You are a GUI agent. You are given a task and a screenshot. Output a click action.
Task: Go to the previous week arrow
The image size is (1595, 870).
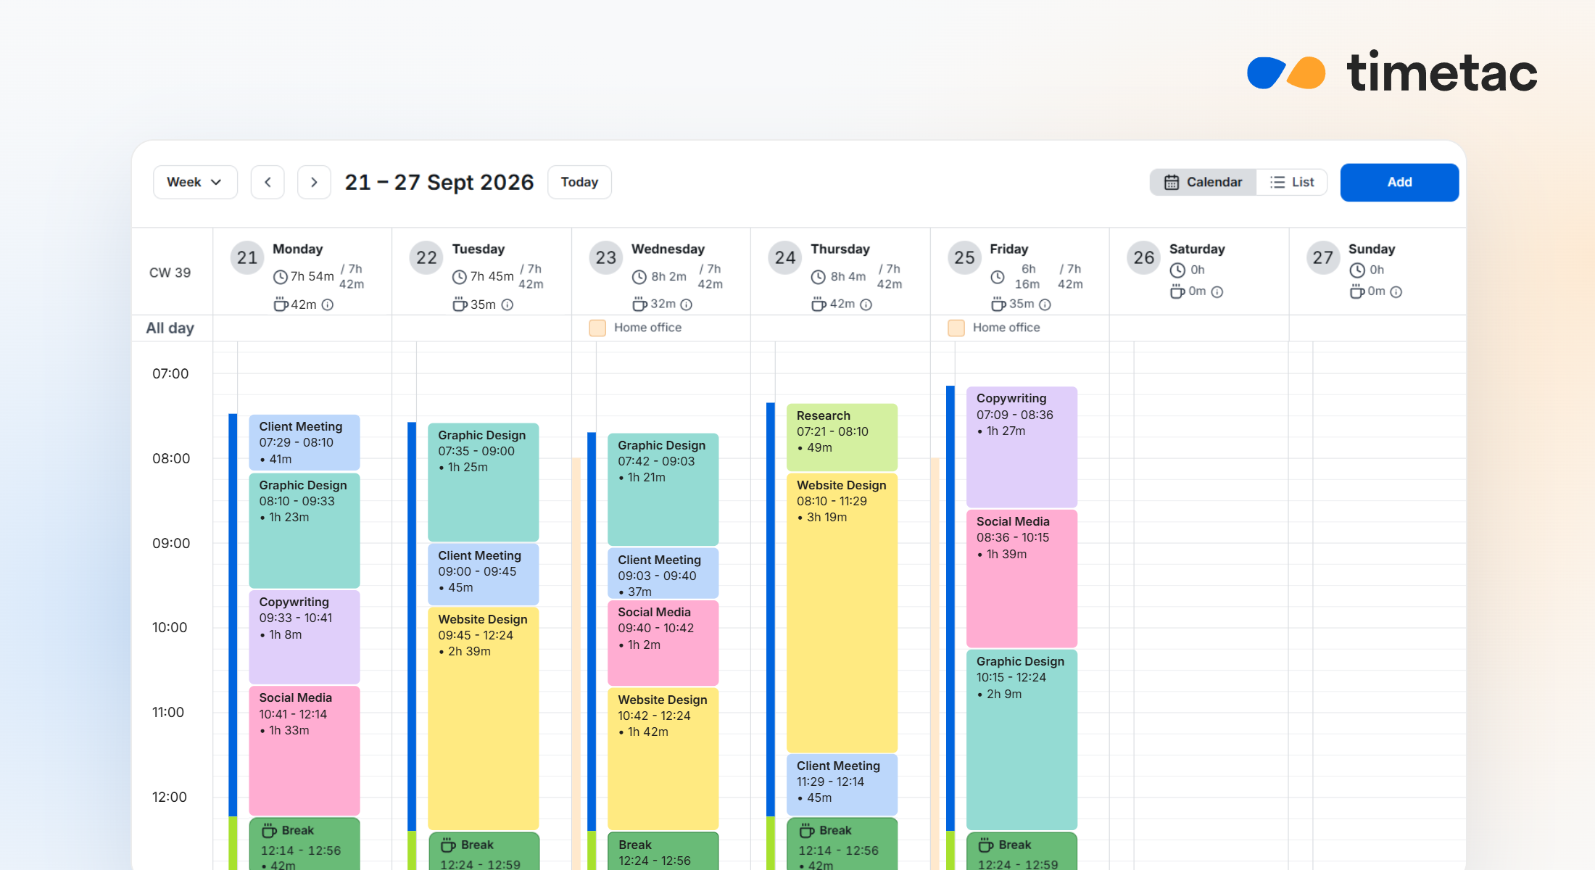click(268, 182)
